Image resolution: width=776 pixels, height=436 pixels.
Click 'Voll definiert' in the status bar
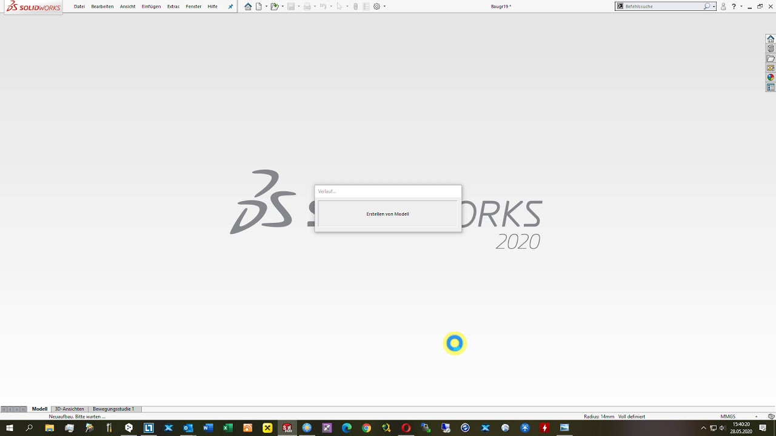(632, 417)
